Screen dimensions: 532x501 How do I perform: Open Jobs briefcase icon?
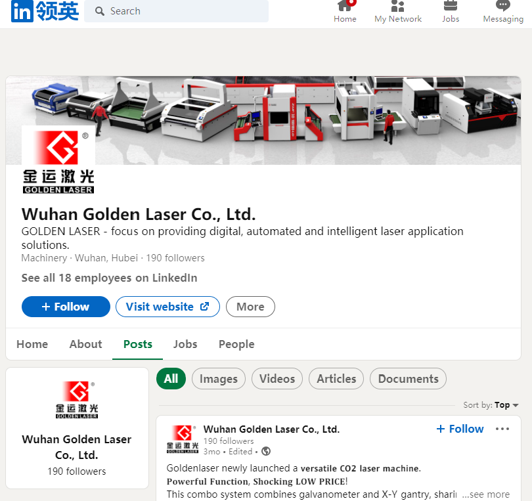coord(451,7)
